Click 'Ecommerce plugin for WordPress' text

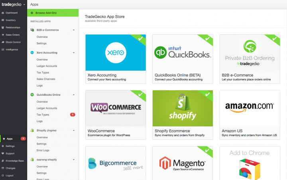(109, 135)
